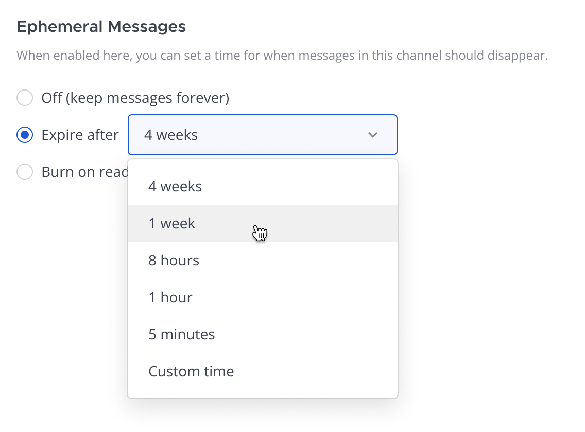Pick 8 hours from the expiry list
Image resolution: width=585 pixels, height=432 pixels.
(x=263, y=260)
